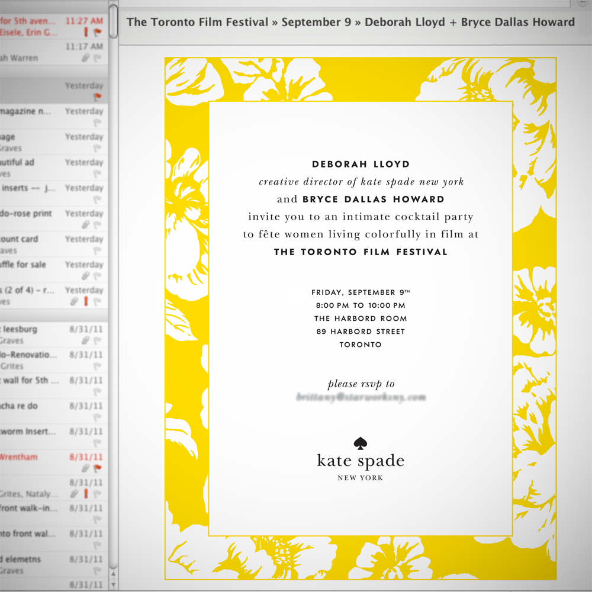The width and height of the screenshot is (592, 592).
Task: Open the 'd elemetns' message
Action: pyautogui.click(x=54, y=565)
